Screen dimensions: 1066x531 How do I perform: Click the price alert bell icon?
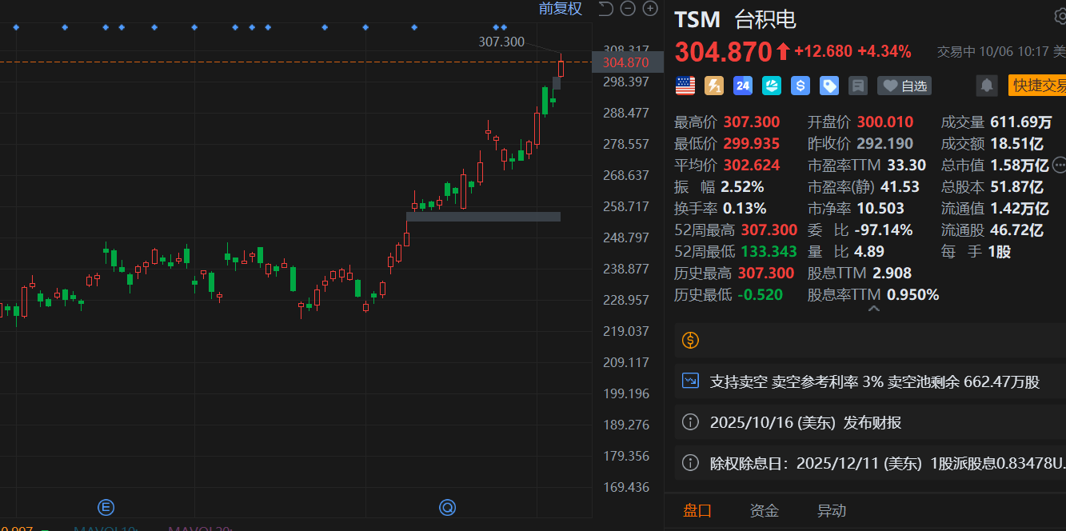(987, 86)
